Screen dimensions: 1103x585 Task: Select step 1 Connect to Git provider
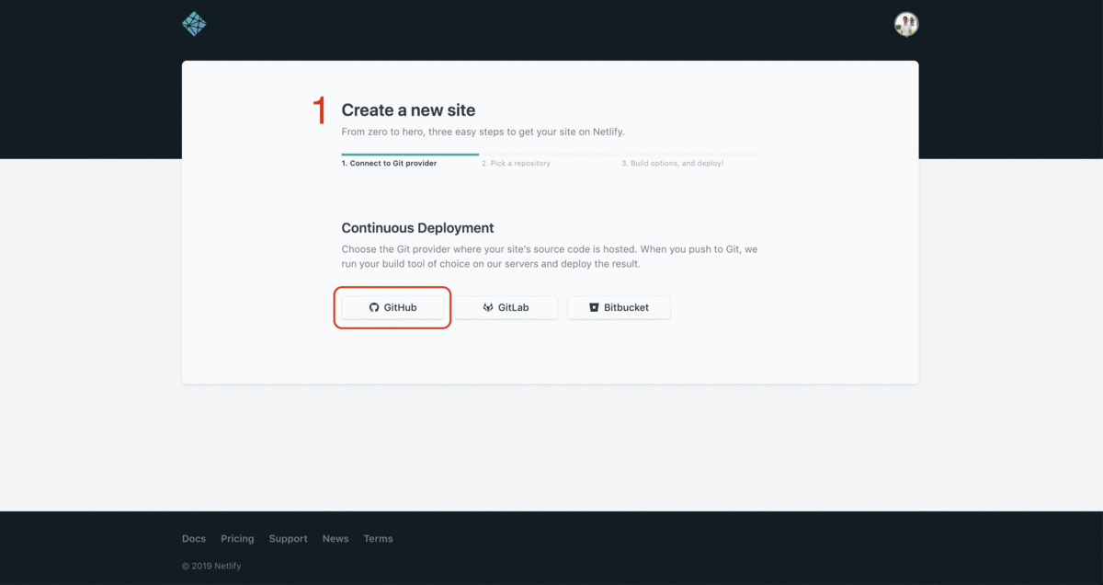click(389, 164)
